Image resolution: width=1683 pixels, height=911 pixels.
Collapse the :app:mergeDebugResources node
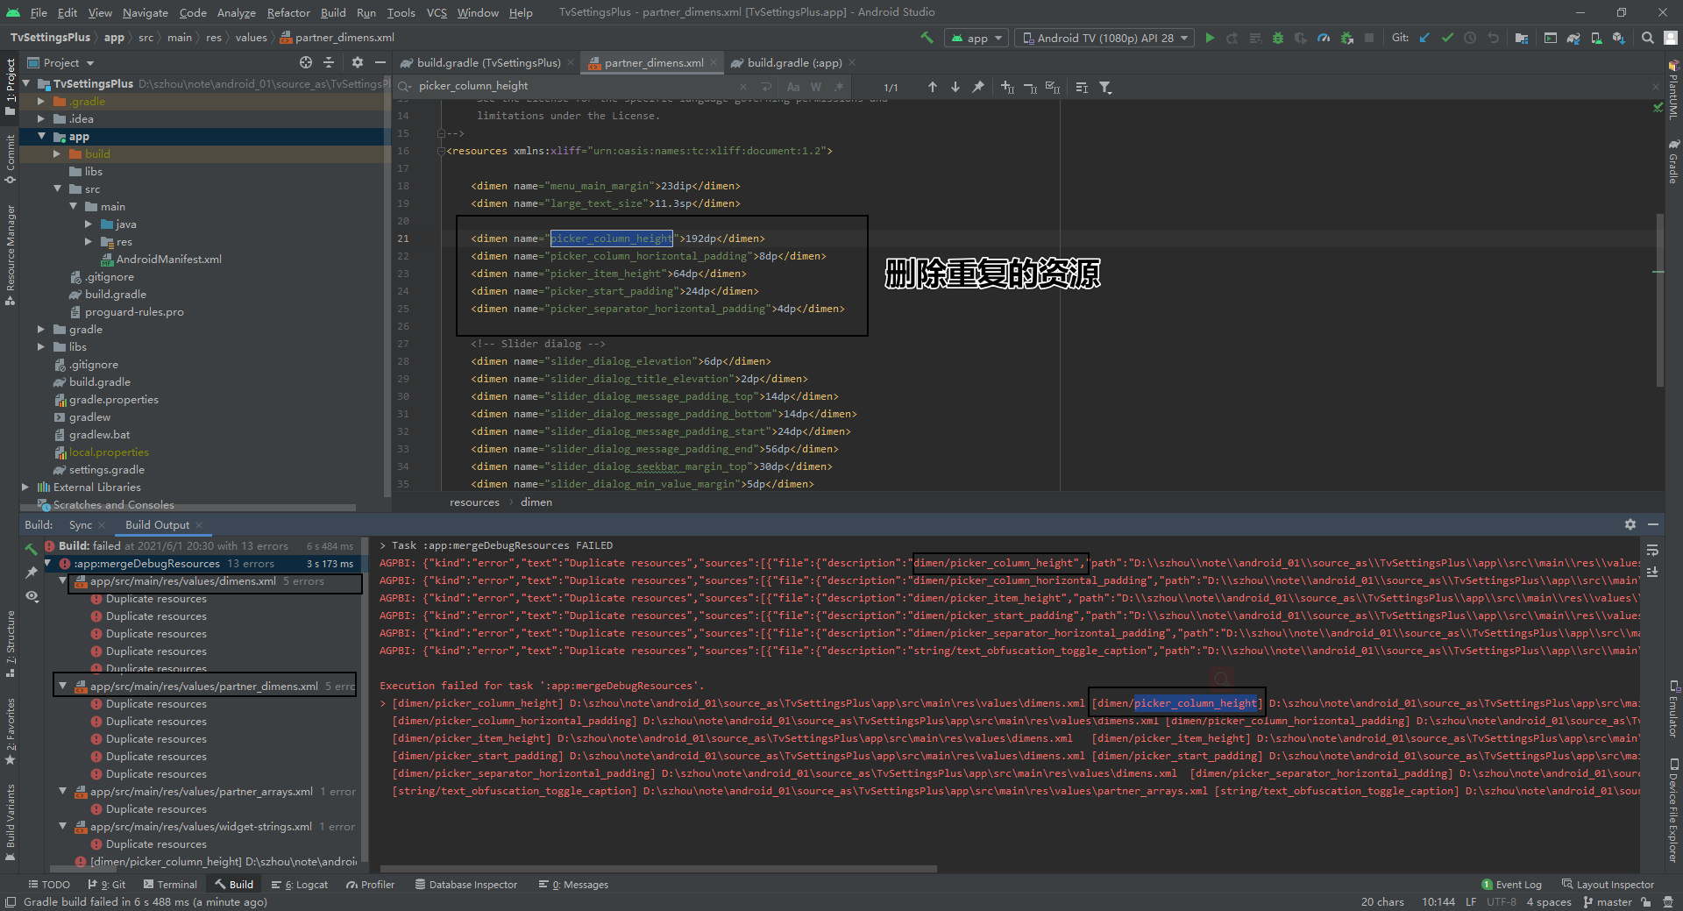pyautogui.click(x=49, y=563)
